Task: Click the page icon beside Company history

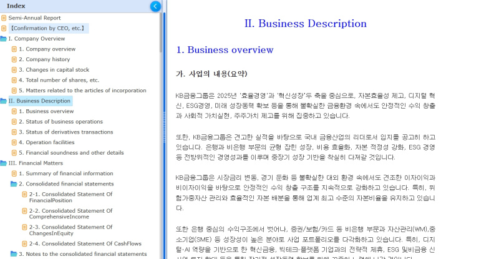Action: pos(14,59)
